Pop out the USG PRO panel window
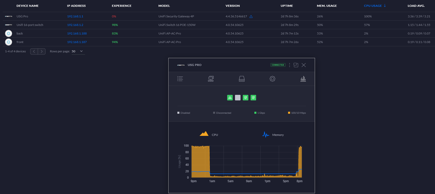The image size is (435, 194). pos(296,65)
